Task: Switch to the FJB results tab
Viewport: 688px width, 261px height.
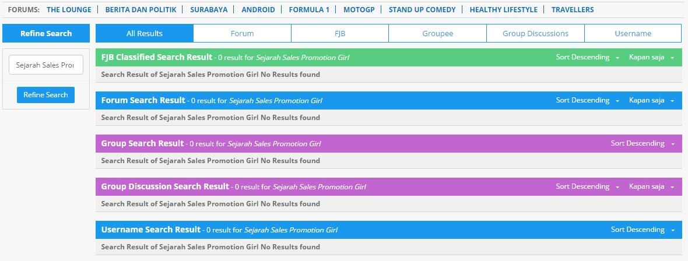Action: (x=339, y=33)
